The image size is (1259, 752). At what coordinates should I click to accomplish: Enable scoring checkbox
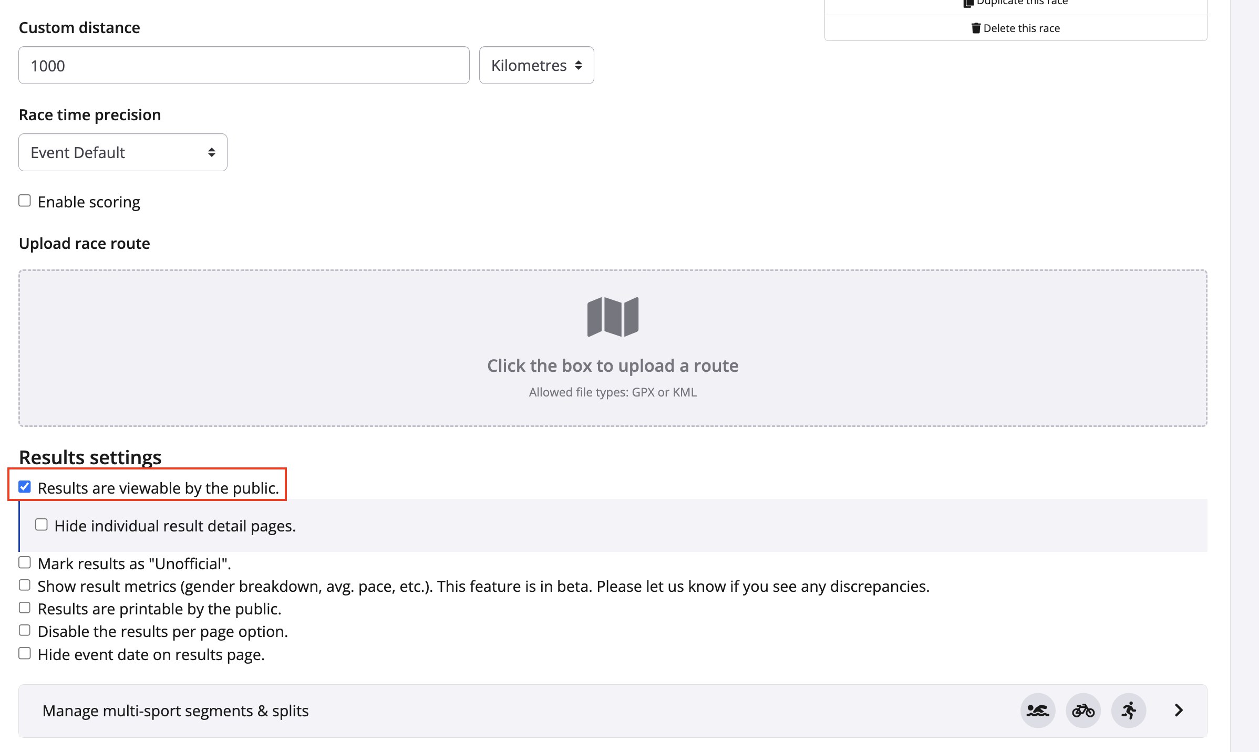pos(25,201)
